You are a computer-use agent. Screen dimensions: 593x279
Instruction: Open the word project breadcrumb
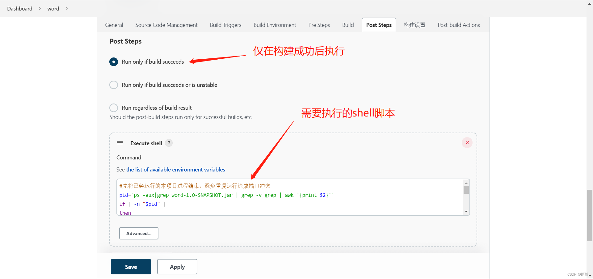53,9
